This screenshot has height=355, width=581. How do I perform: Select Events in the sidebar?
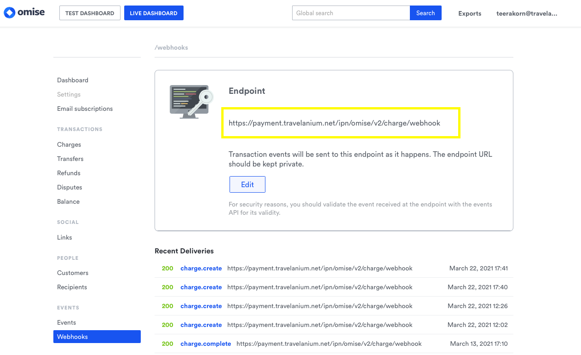66,322
